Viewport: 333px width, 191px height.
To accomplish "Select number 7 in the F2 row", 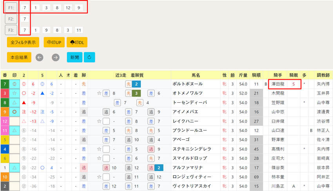I will (x=25, y=19).
